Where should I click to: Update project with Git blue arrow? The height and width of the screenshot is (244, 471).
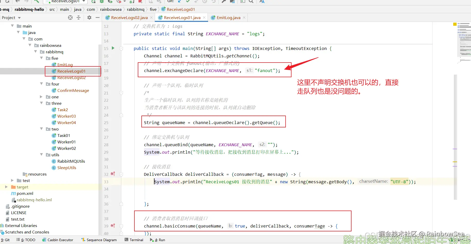pos(180,2)
